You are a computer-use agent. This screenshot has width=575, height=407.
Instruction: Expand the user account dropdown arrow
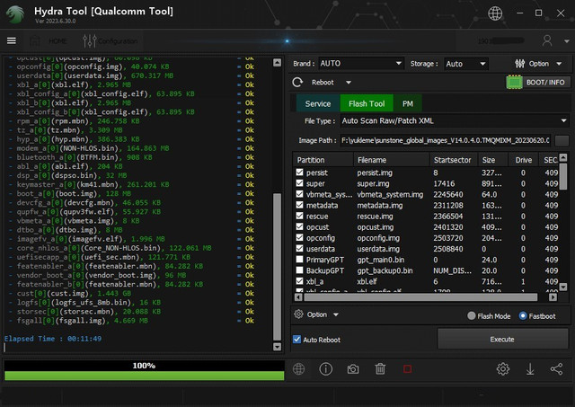pos(566,41)
